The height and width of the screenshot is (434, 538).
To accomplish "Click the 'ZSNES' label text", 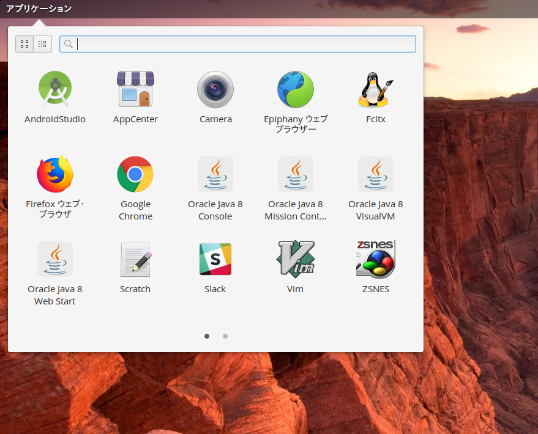I will [x=376, y=289].
